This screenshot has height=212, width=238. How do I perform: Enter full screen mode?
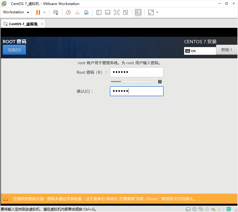[117, 12]
